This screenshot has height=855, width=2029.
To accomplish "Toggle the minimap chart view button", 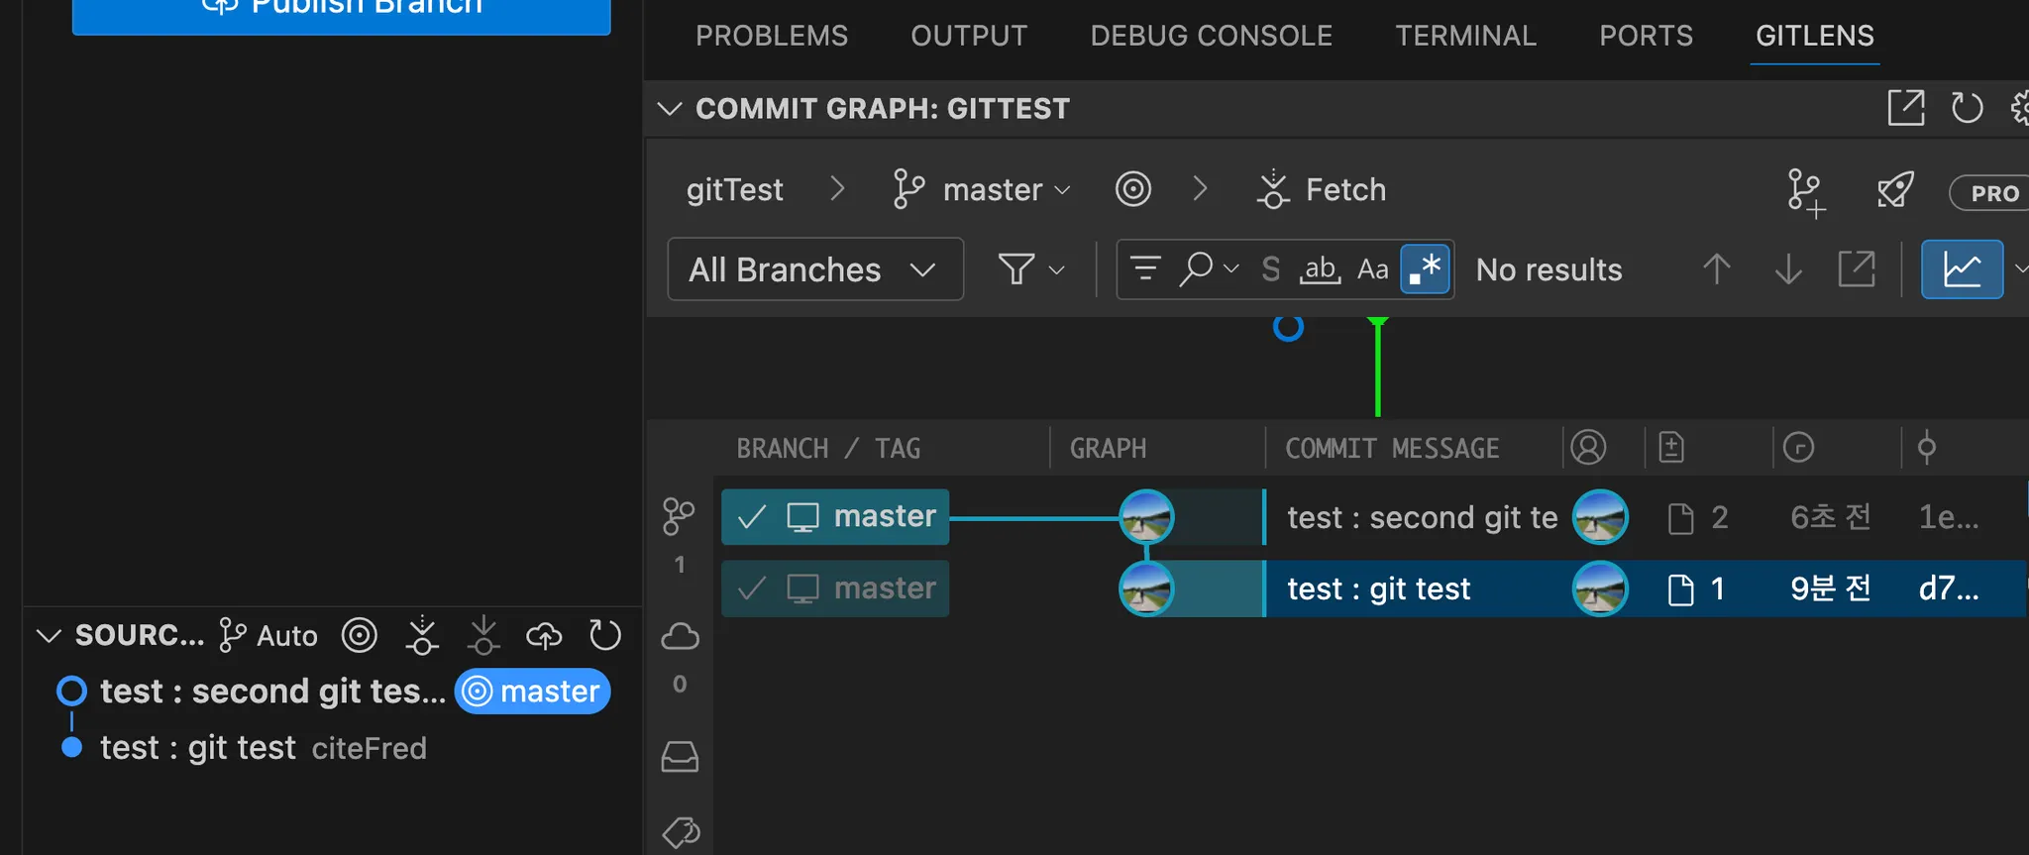I will [x=1962, y=269].
